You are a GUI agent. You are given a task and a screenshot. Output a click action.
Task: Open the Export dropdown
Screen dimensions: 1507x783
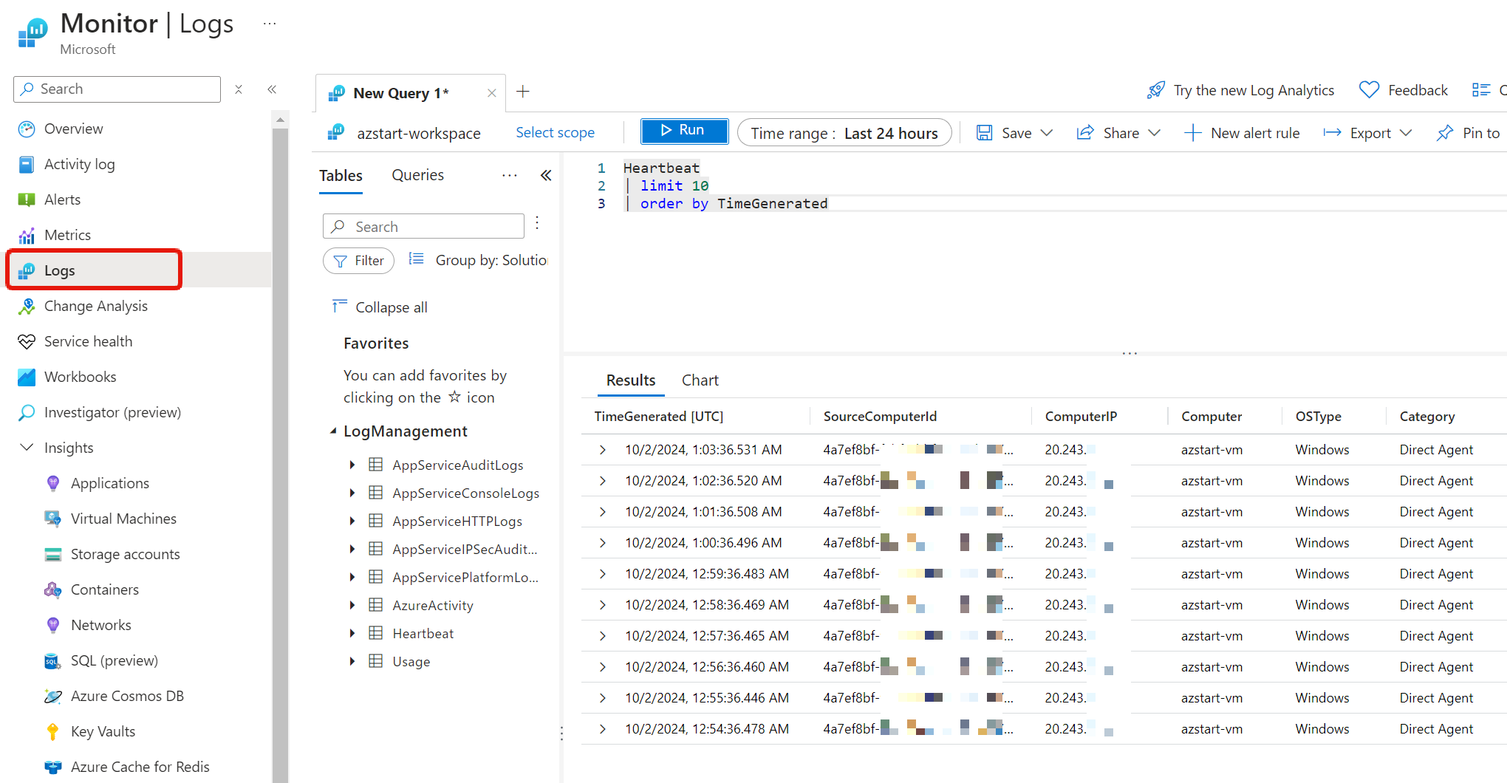pos(1367,133)
